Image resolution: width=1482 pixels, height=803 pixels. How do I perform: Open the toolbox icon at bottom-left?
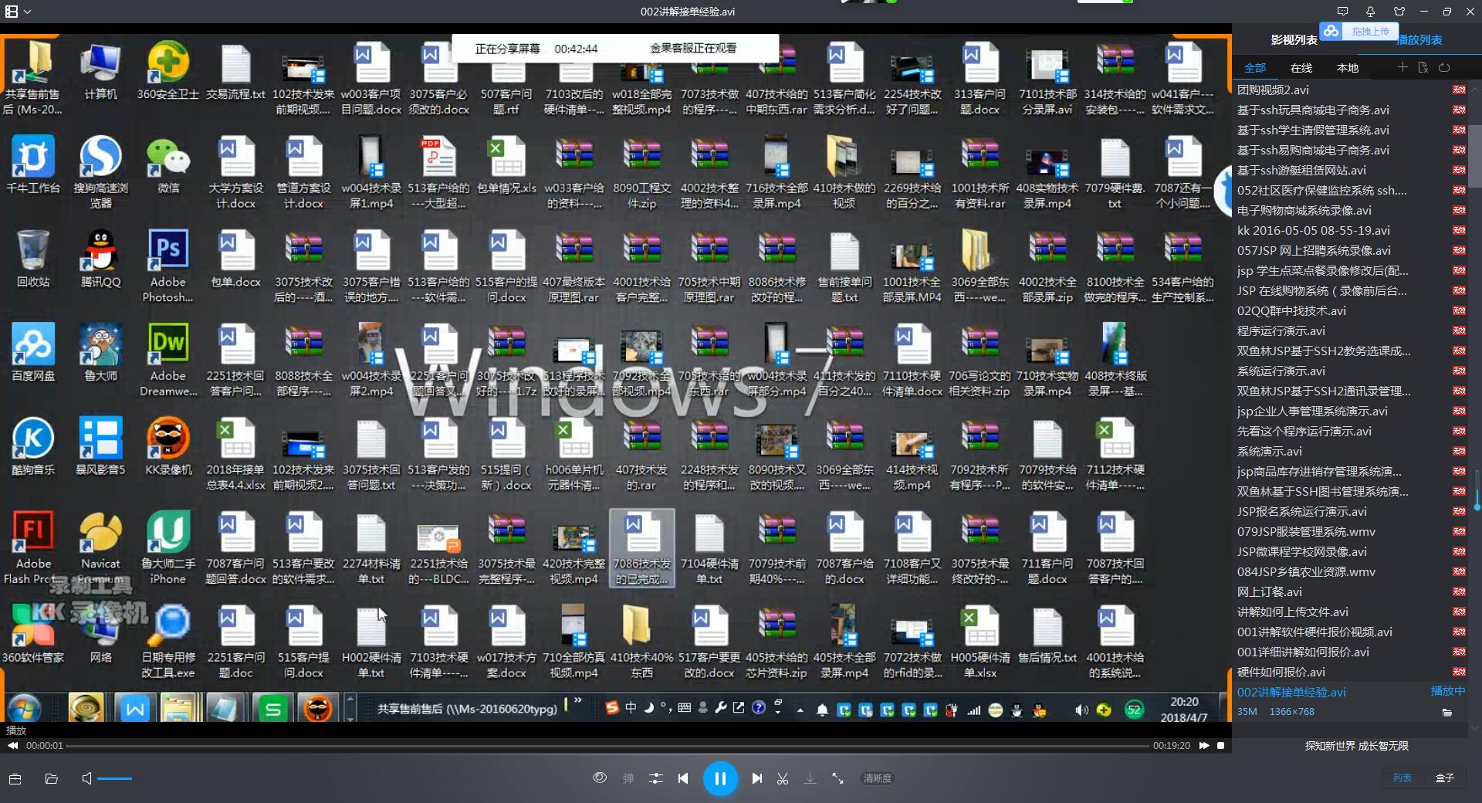(x=15, y=778)
